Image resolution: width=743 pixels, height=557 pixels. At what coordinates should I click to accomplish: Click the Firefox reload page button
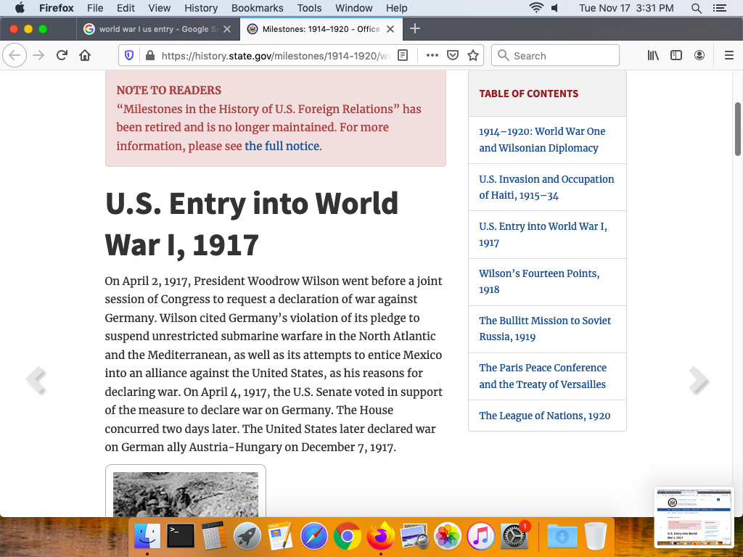point(62,56)
